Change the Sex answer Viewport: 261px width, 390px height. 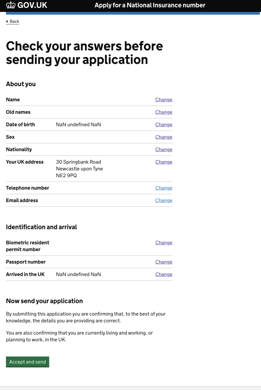tap(164, 137)
